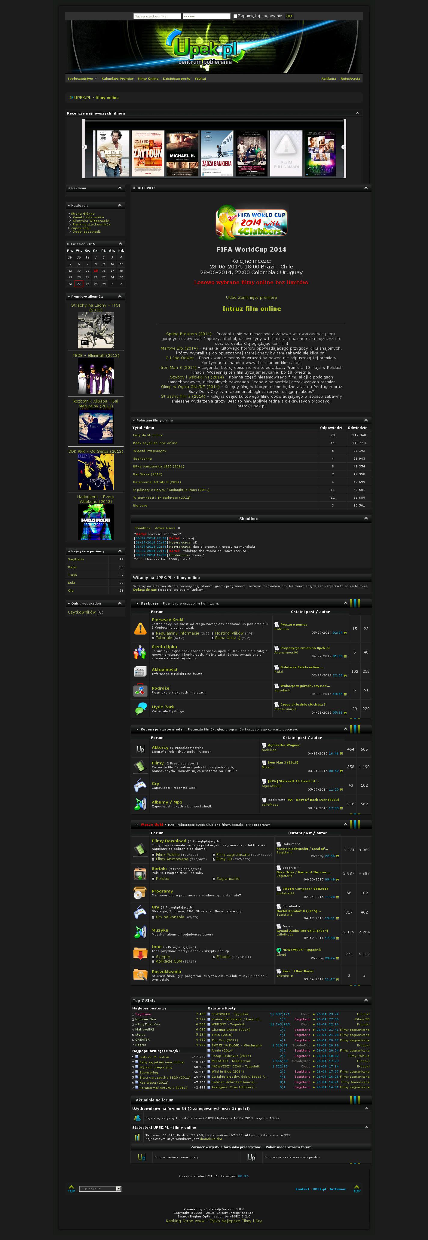The width and height of the screenshot is (428, 1240).
Task: Open Kalendarz Premier in the navigation bar
Action: click(x=117, y=78)
